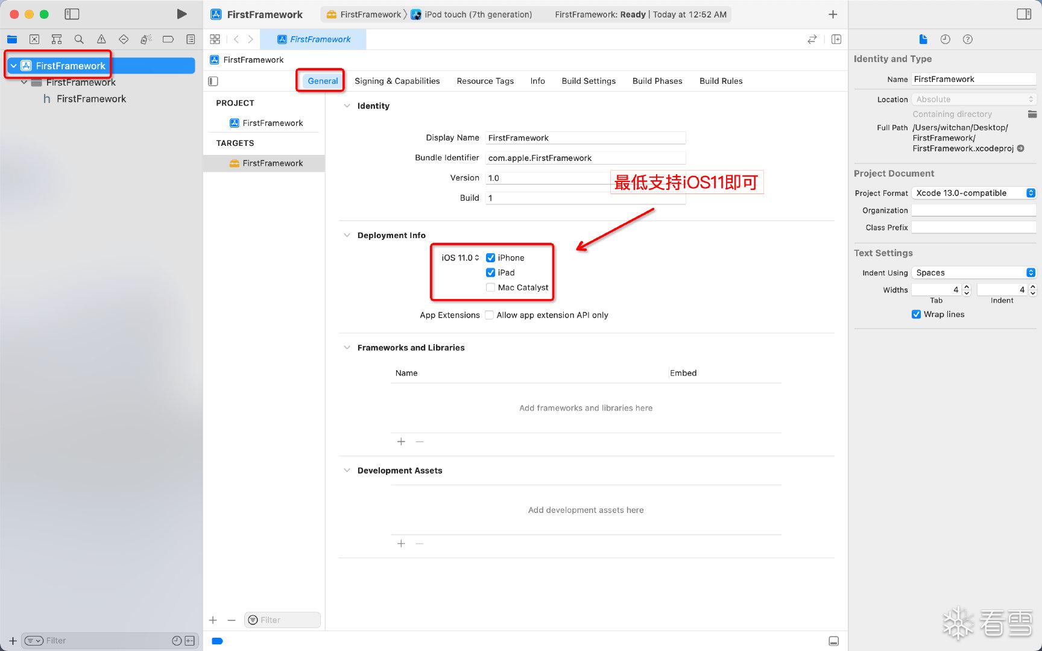This screenshot has height=651, width=1042.
Task: Collapse the Identity section
Action: tap(347, 105)
